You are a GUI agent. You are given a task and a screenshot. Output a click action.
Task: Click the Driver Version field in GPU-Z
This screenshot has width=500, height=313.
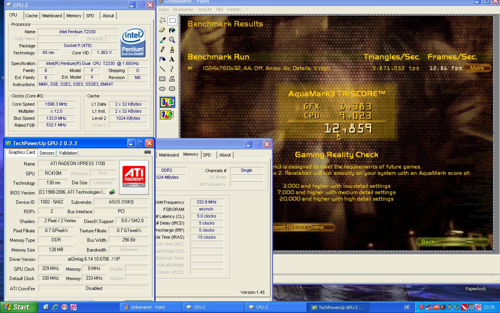[x=94, y=259]
